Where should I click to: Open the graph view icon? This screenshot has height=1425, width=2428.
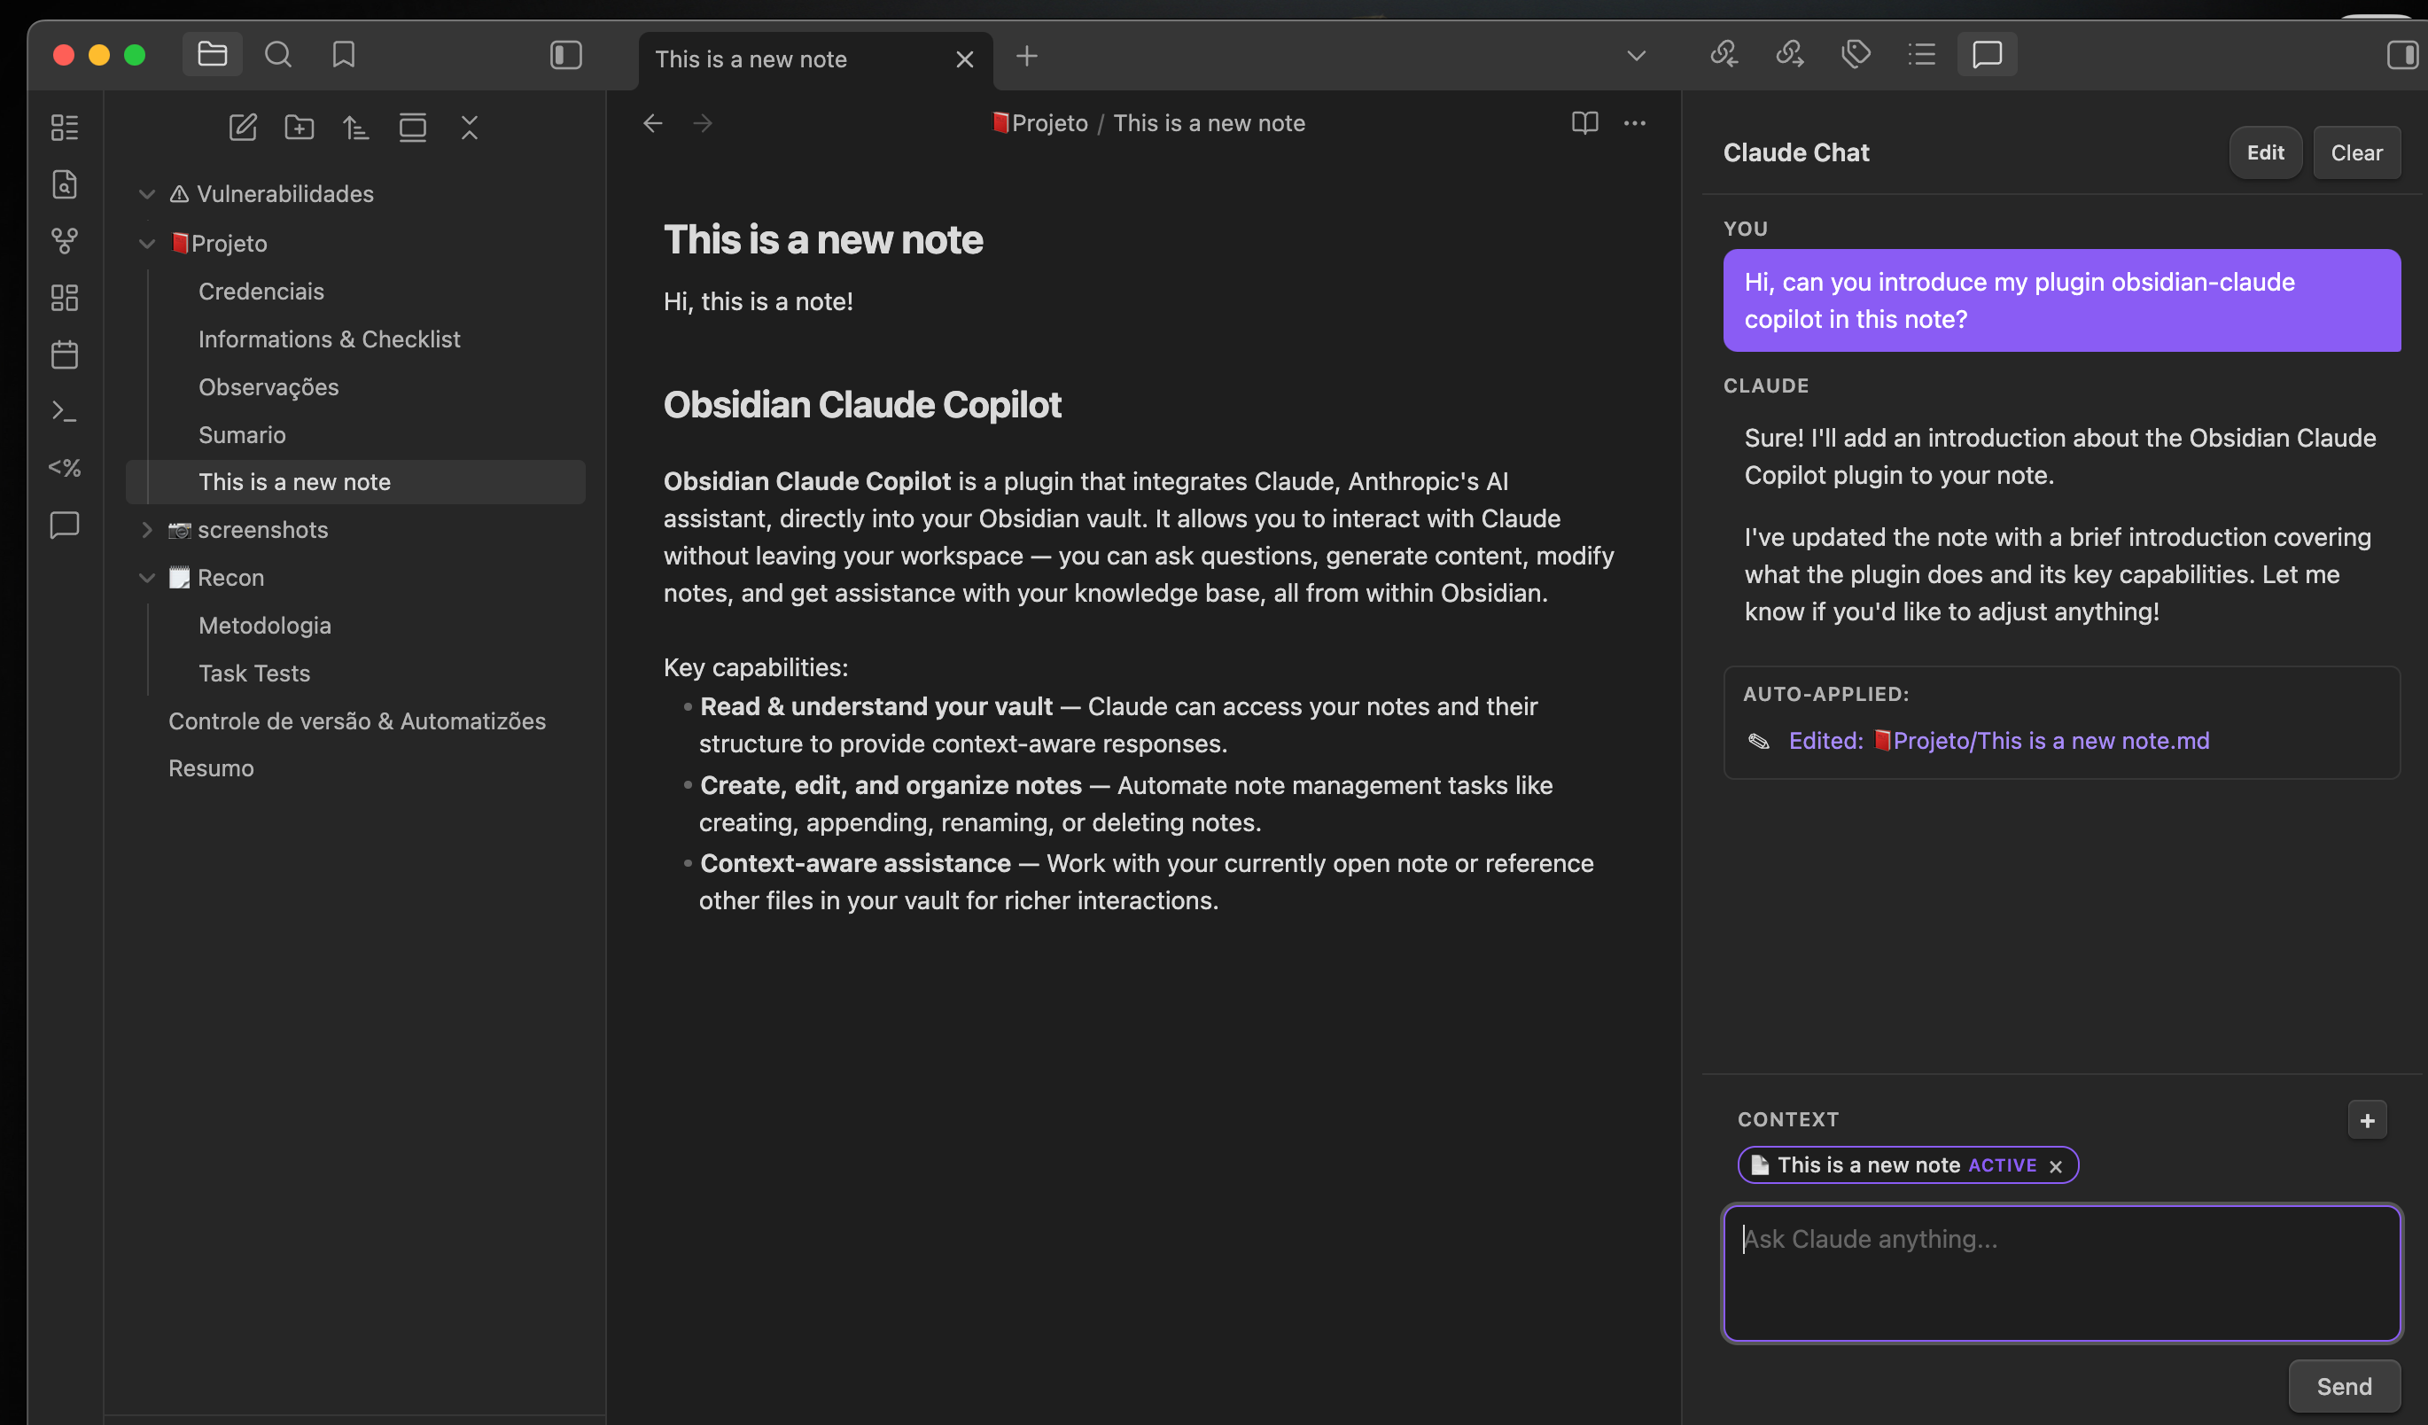pos(65,242)
